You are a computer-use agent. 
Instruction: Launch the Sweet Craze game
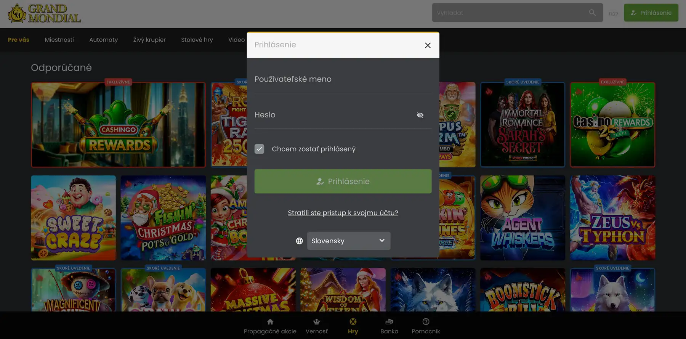74,218
